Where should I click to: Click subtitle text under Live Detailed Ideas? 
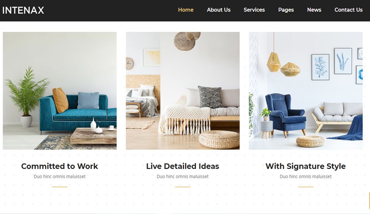(x=183, y=176)
